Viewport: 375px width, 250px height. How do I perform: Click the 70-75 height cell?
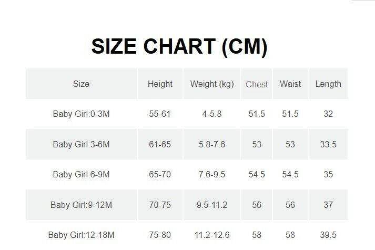(160, 205)
